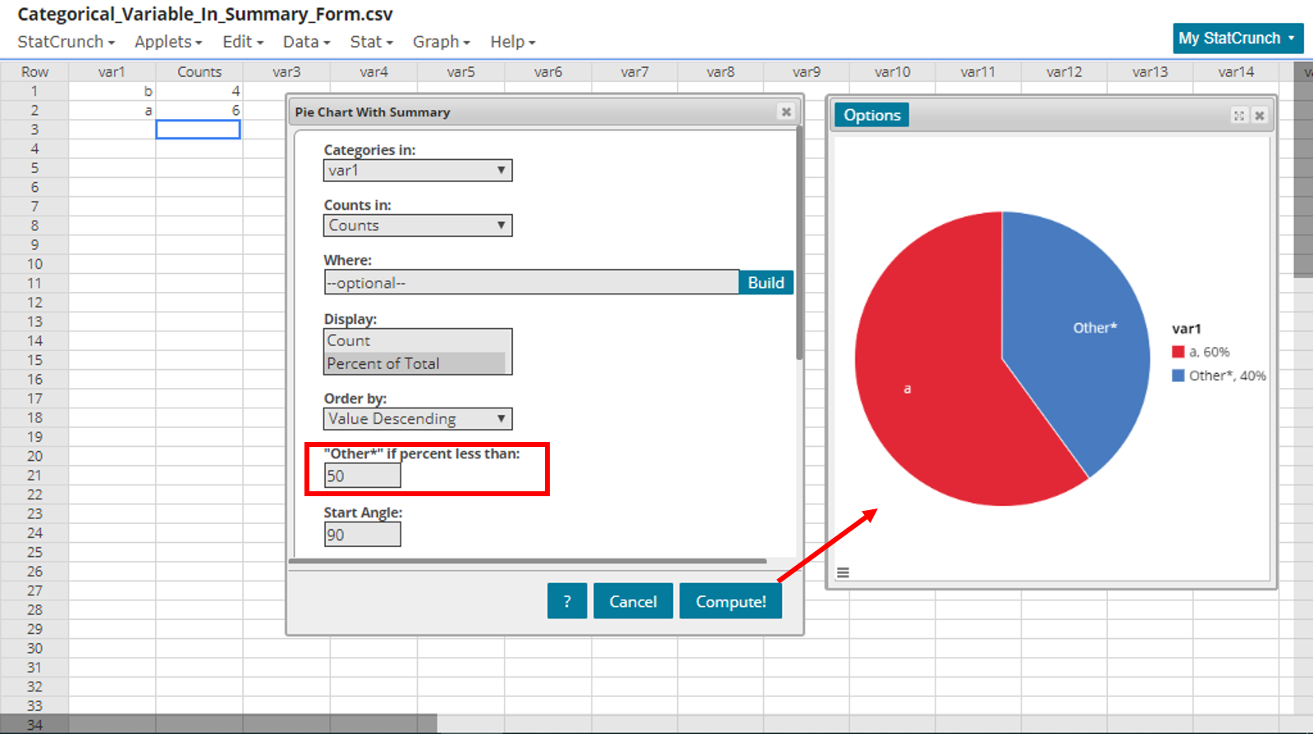Open the Applets menu

(x=168, y=42)
